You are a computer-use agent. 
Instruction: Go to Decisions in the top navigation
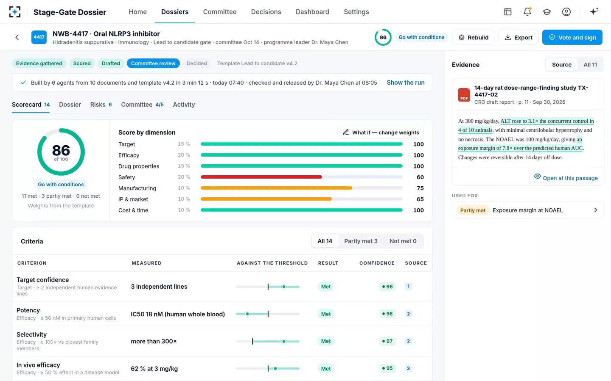pyautogui.click(x=266, y=12)
